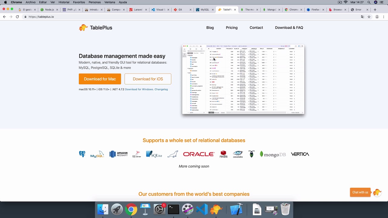This screenshot has width=388, height=218.
Task: Switch to the MySQL tab
Action: point(205,10)
